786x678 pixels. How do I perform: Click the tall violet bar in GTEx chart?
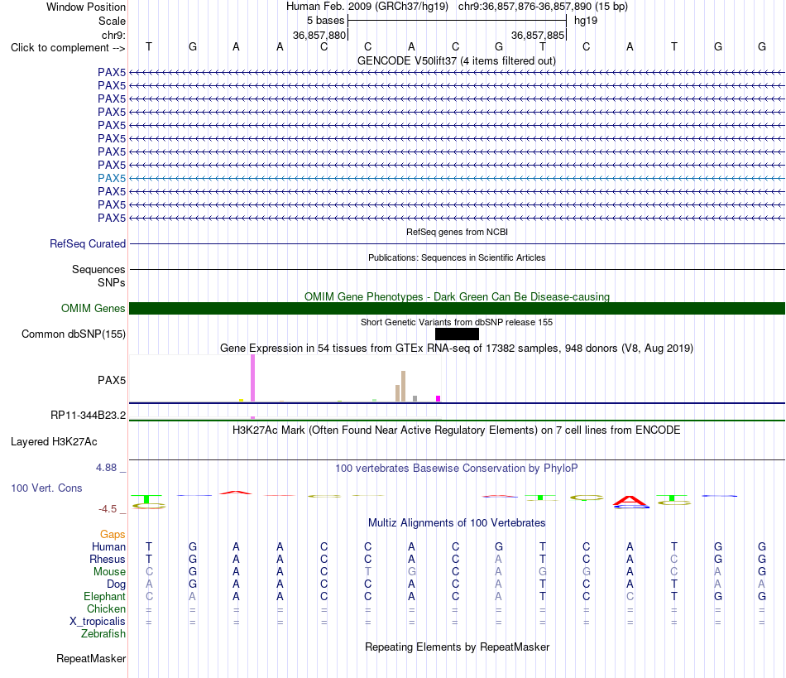pos(252,378)
